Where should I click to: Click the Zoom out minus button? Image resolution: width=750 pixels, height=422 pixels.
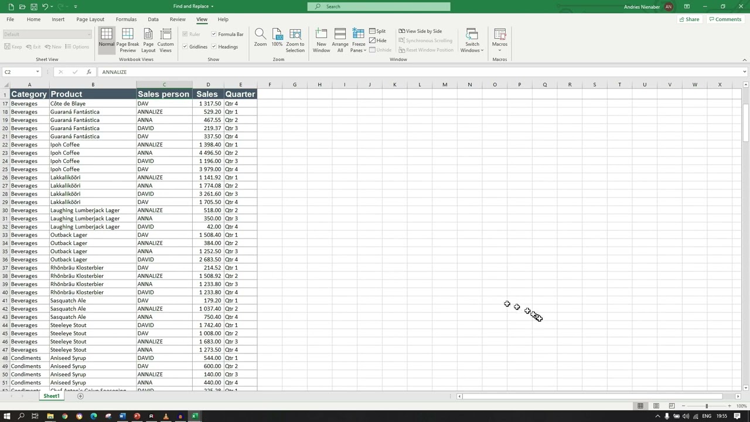click(x=683, y=406)
